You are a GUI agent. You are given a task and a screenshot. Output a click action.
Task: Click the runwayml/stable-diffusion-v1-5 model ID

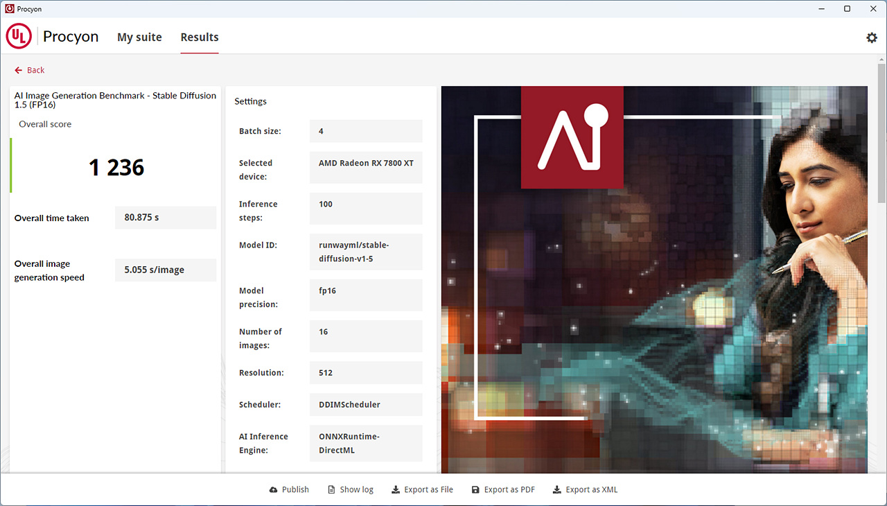coord(366,252)
